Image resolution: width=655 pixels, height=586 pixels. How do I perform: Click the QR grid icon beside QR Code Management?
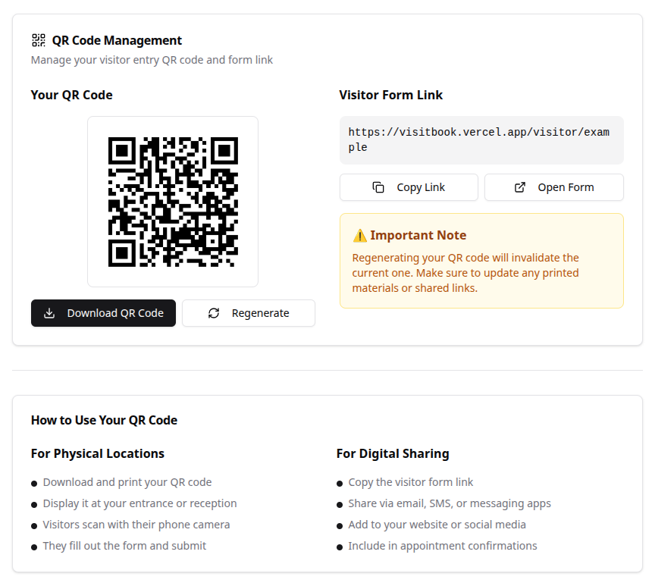38,40
